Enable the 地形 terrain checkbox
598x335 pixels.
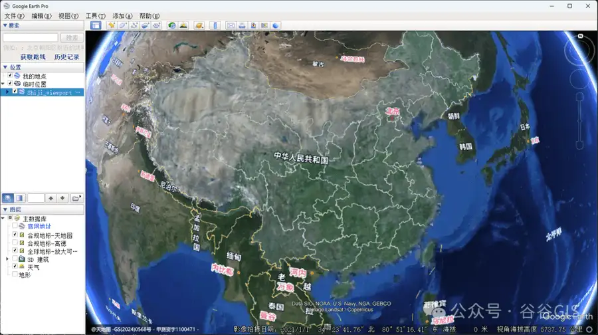click(x=15, y=275)
